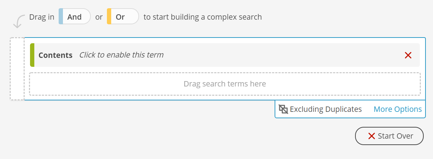The image size is (433, 159).
Task: Click the curved gray arrow icon
Action: tap(18, 21)
